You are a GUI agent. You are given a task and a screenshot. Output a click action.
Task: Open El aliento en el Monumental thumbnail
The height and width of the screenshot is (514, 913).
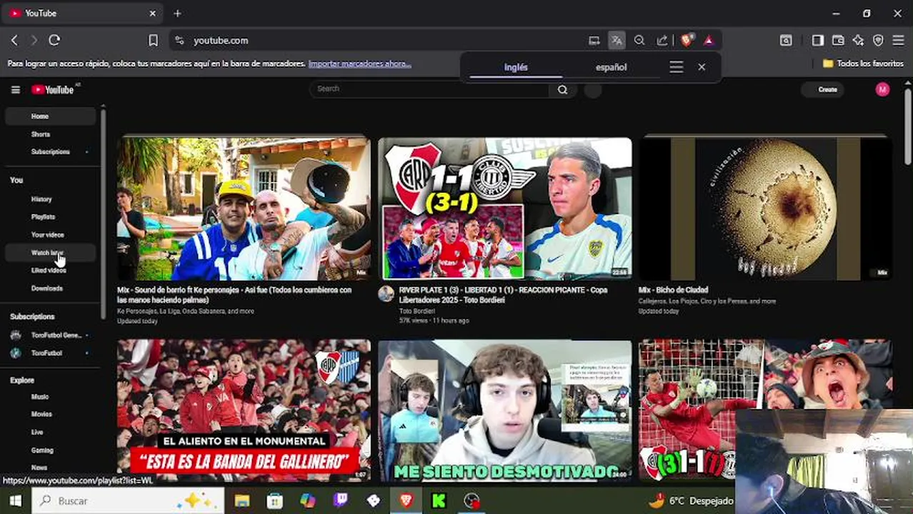point(244,410)
